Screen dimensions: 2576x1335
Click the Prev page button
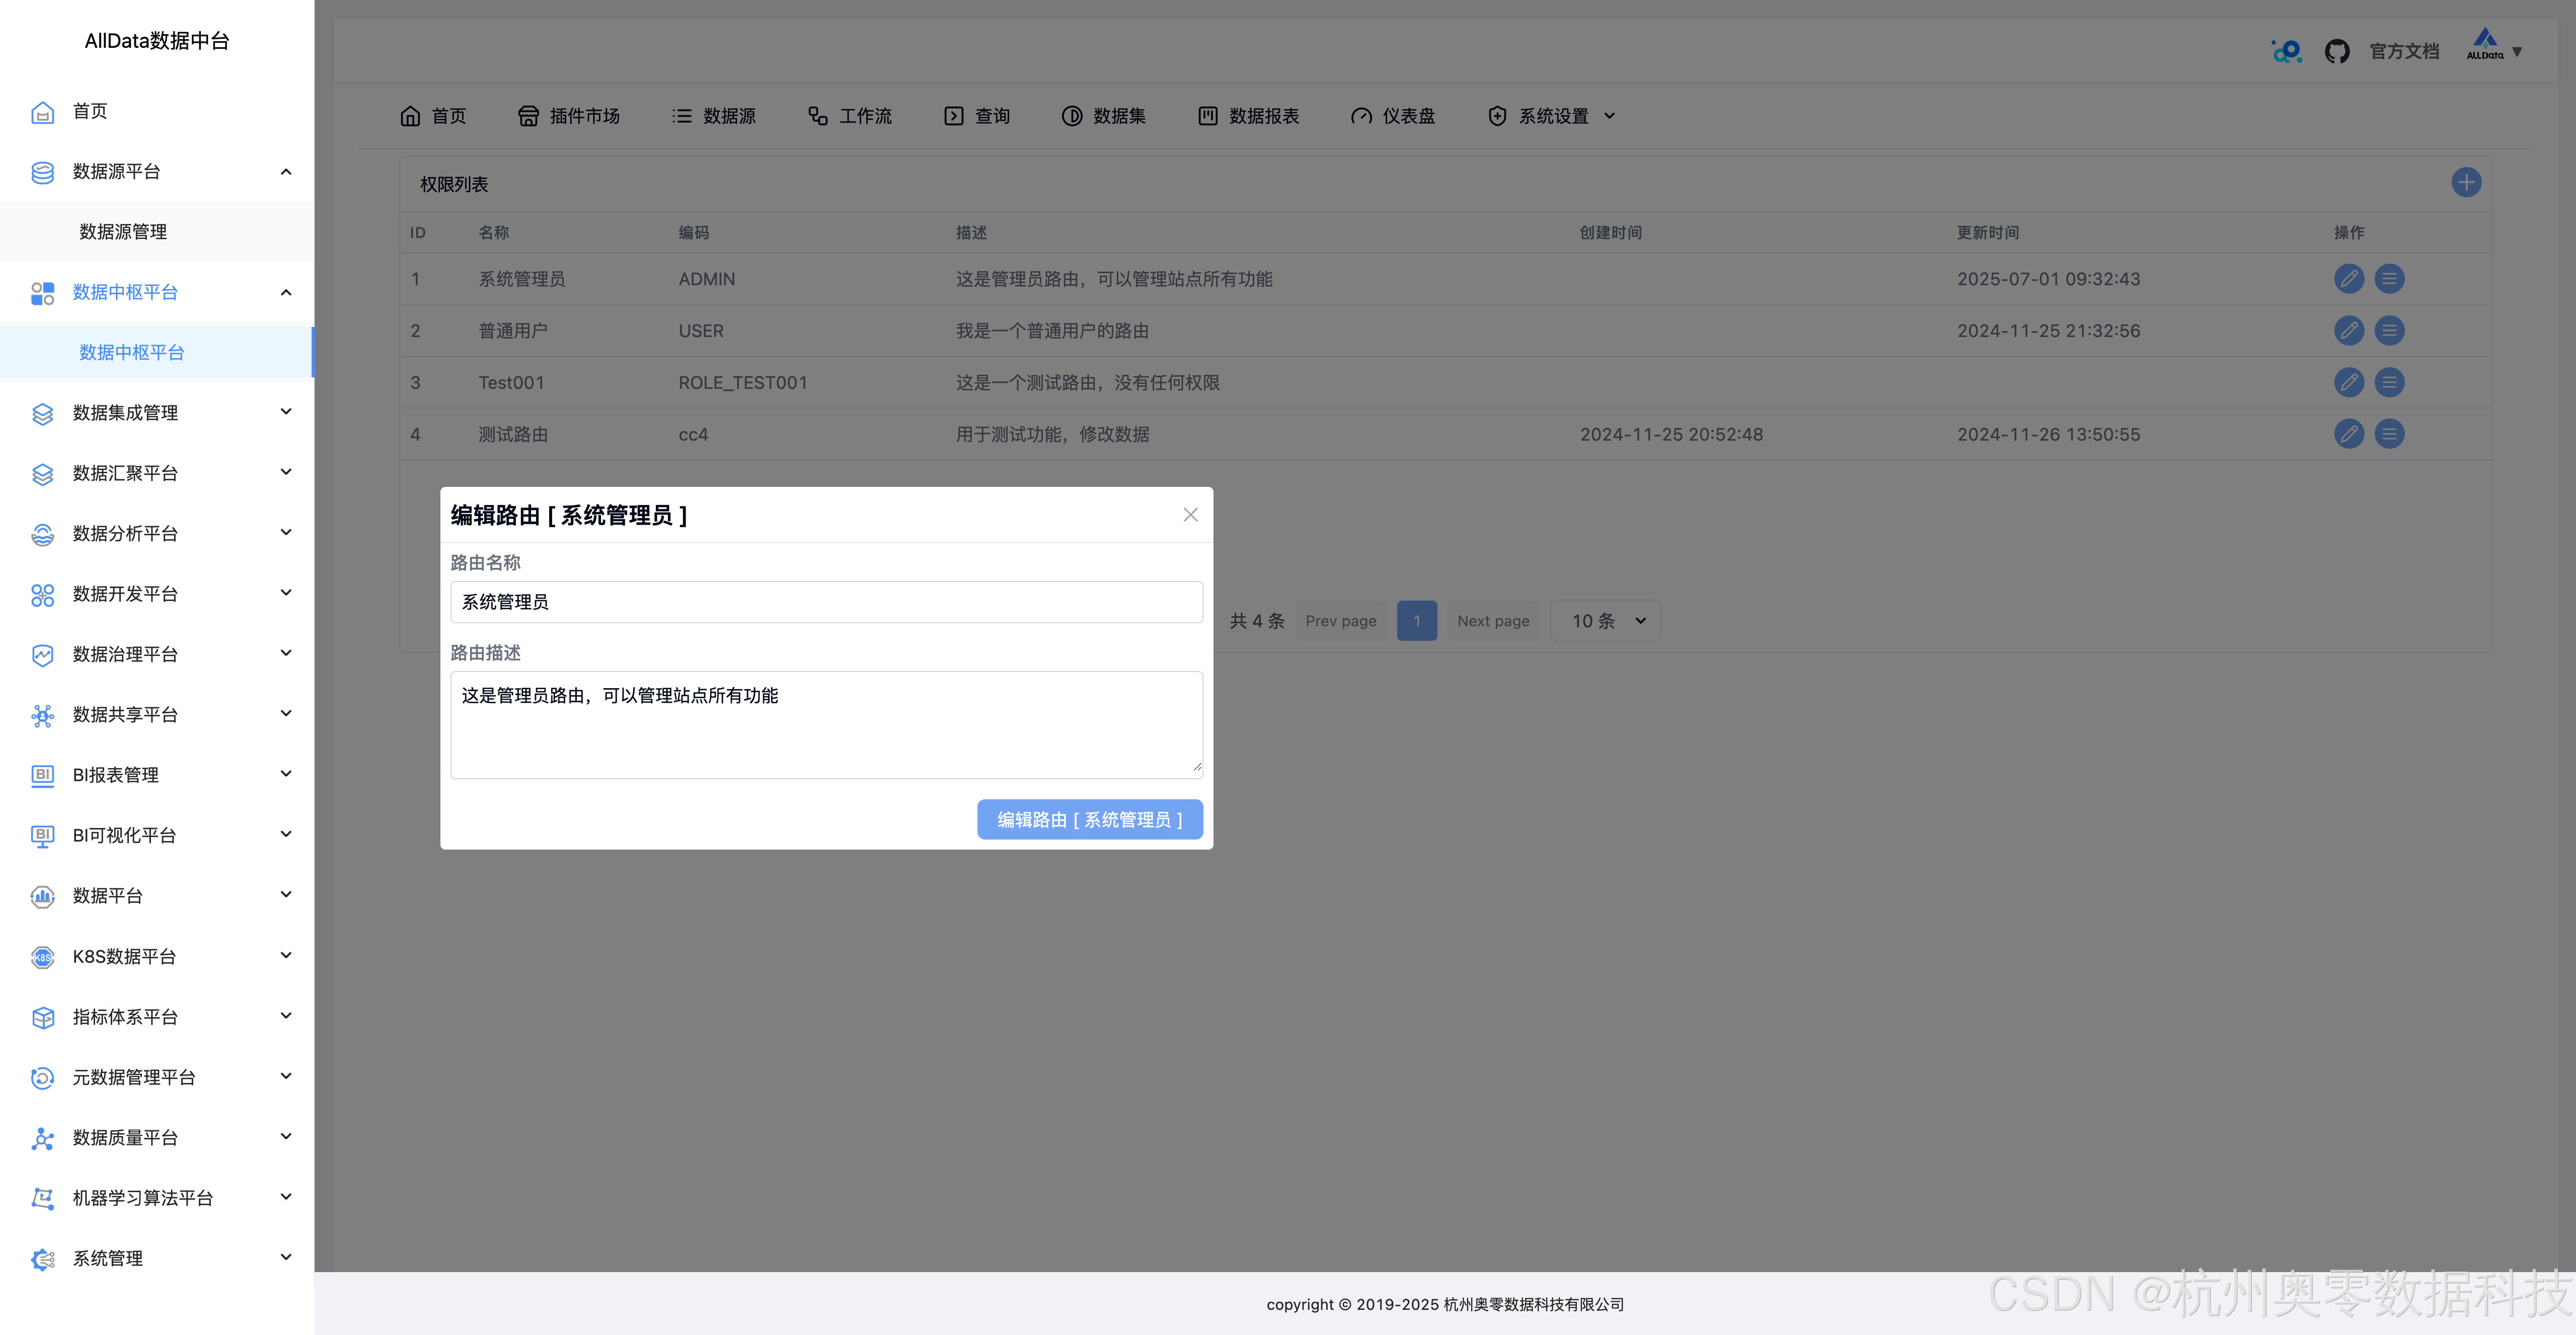pos(1340,622)
